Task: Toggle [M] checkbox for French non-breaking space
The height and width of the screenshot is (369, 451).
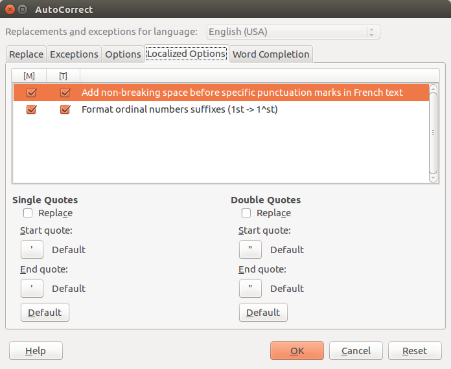Action: pyautogui.click(x=31, y=93)
